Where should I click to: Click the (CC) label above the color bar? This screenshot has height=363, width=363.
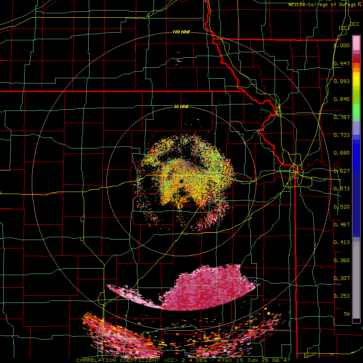coord(344,28)
